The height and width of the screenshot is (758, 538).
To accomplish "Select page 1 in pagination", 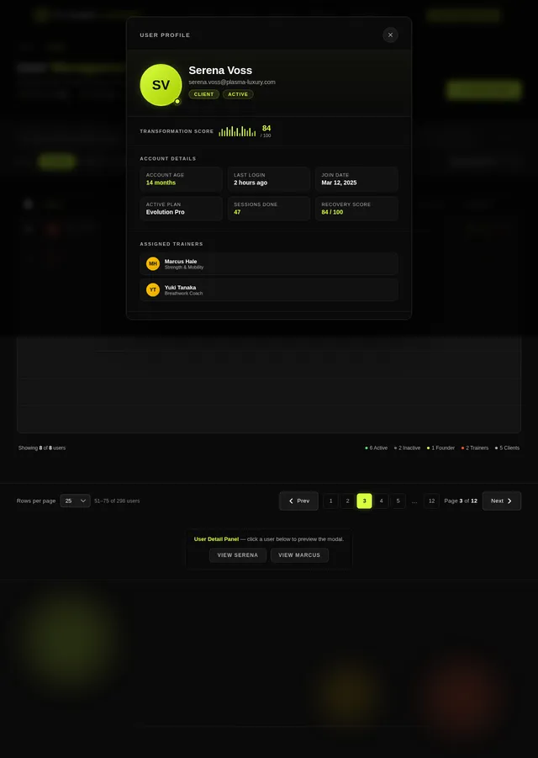I will coord(330,501).
